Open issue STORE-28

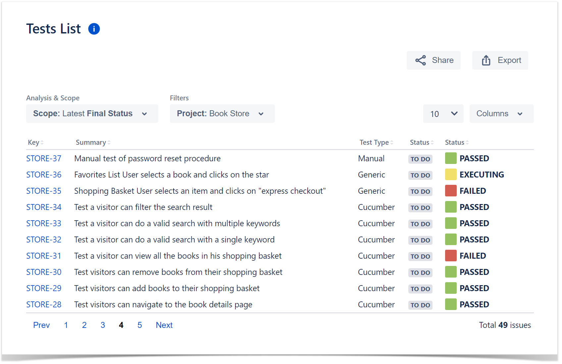[44, 305]
